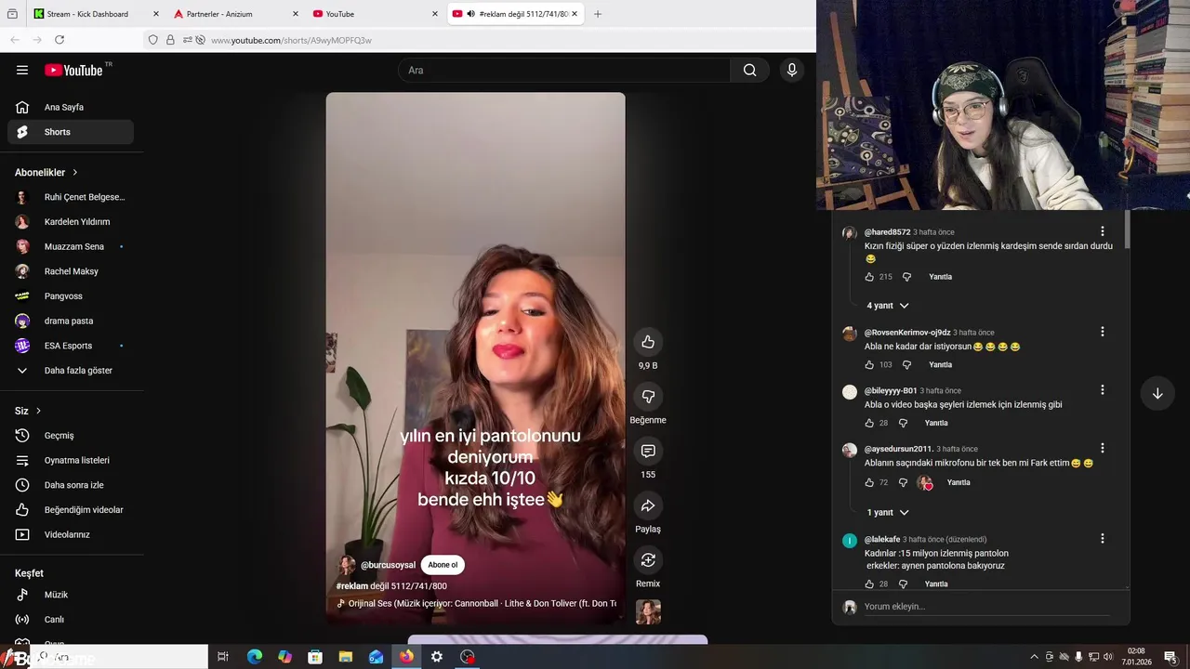Like the RovsenKerimov comment with 103 likes

(x=869, y=365)
